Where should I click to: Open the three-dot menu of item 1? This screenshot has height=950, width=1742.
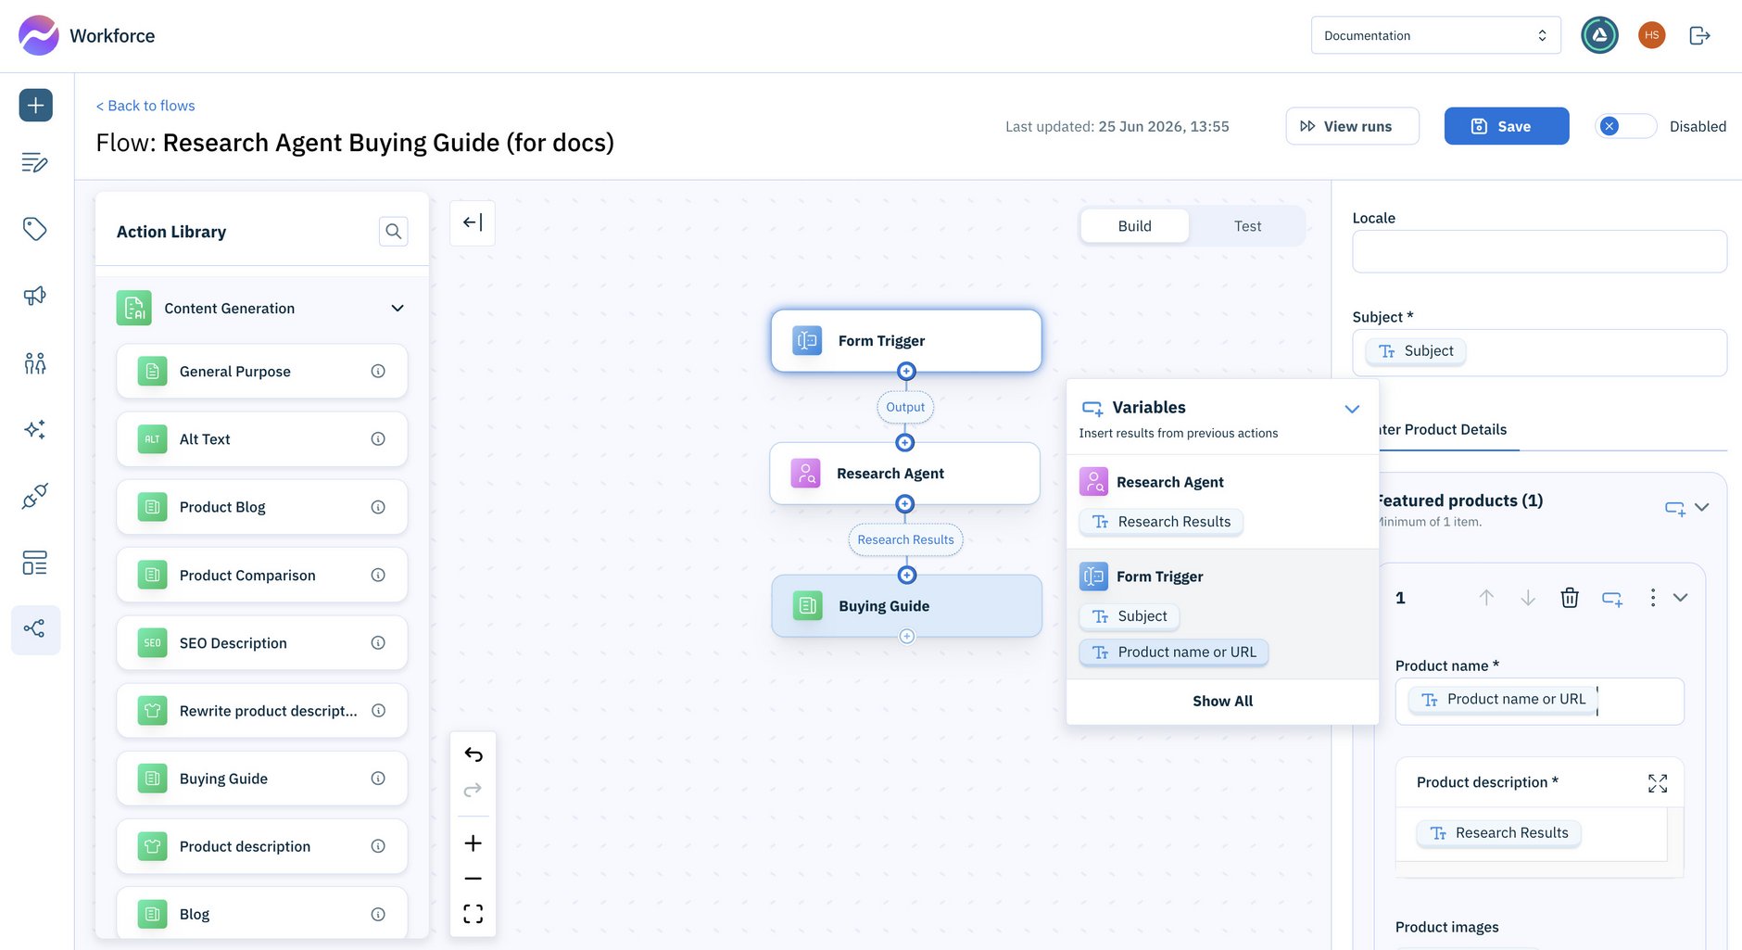click(1653, 598)
